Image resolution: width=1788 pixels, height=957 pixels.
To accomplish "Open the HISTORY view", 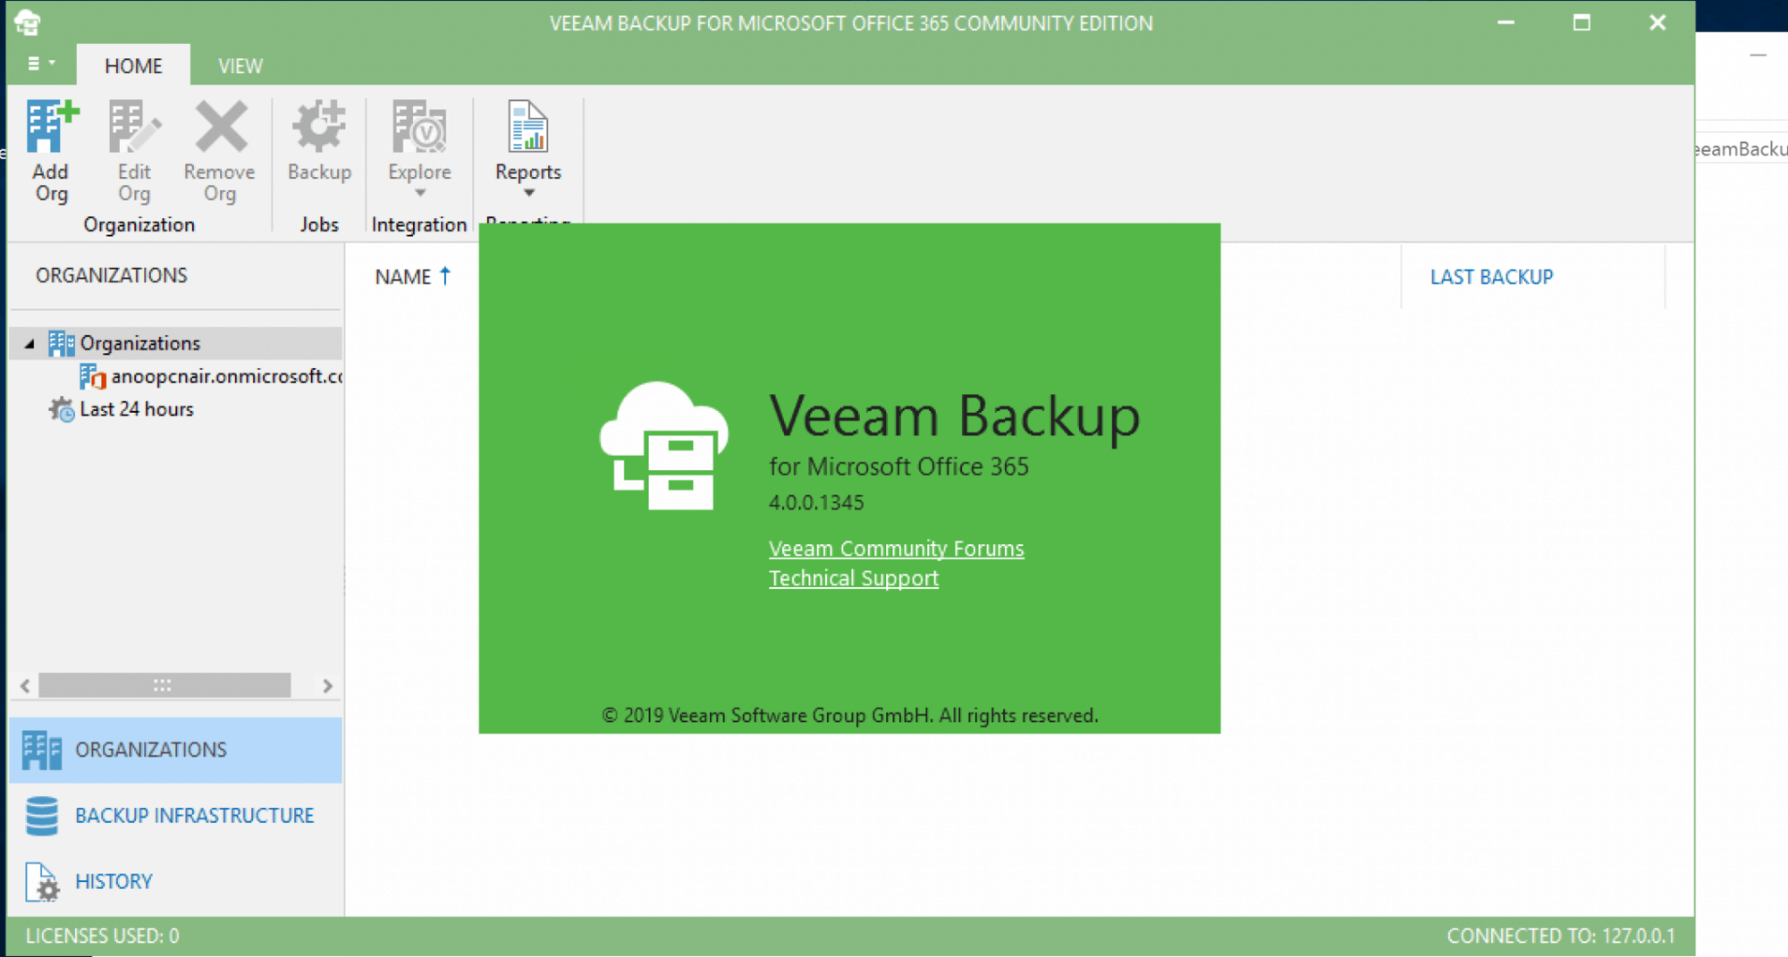I will (175, 882).
